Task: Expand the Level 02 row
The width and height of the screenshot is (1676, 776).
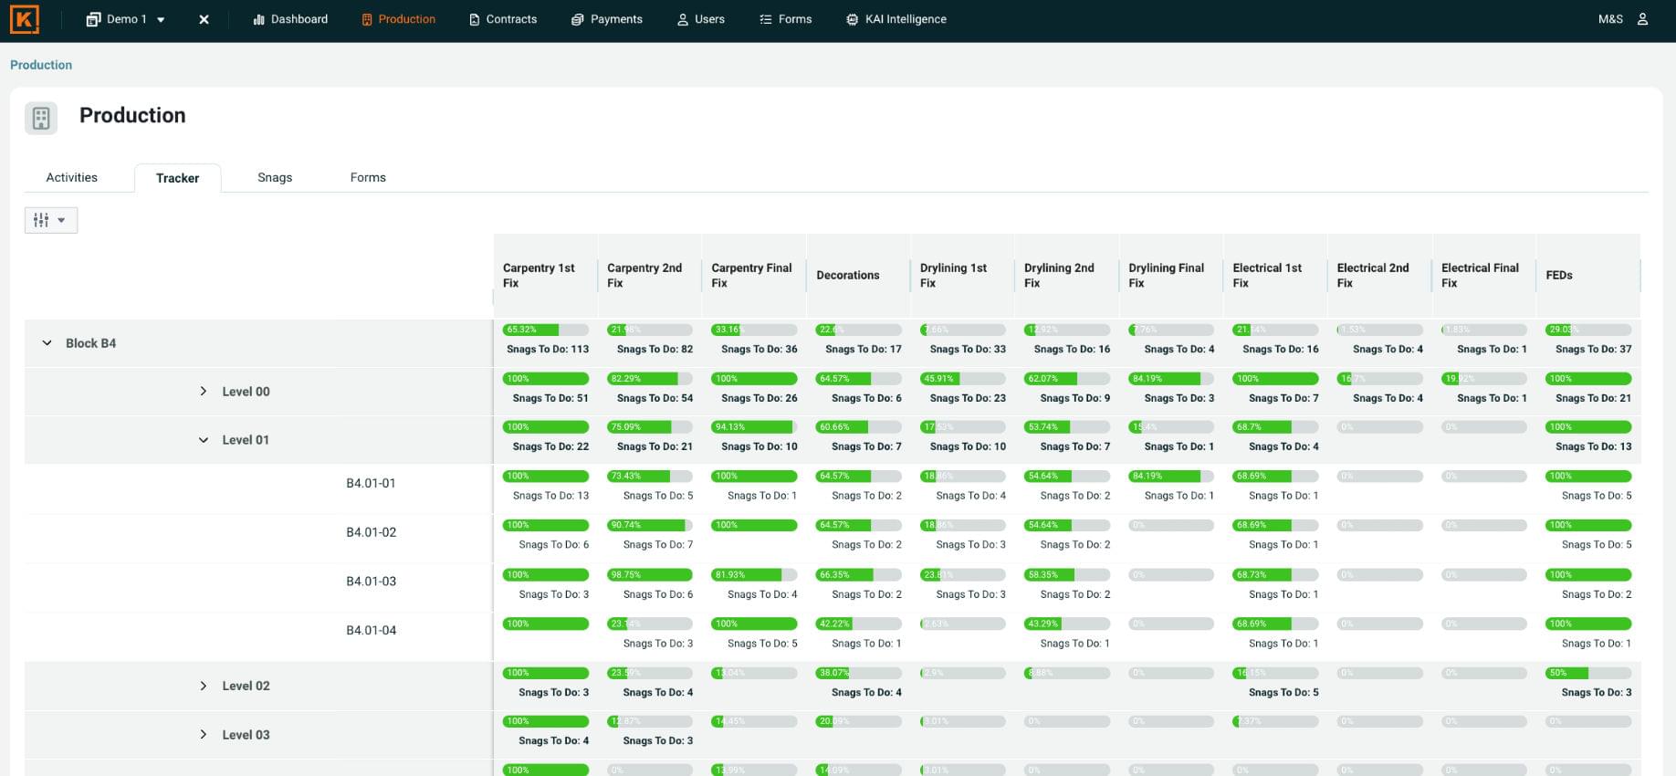Action: point(204,686)
